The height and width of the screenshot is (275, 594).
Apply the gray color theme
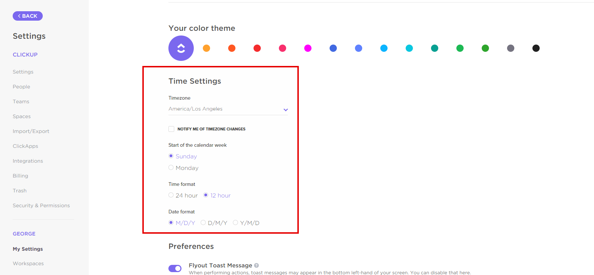[511, 48]
